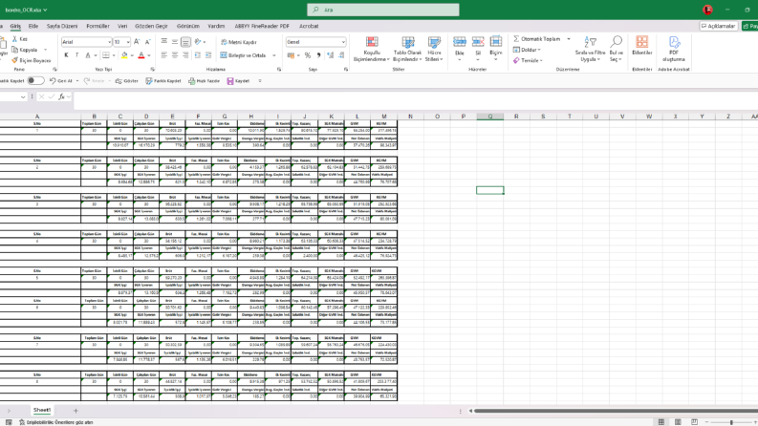
Task: Open Sırala ve Filtre Uygula menu
Action: [591, 49]
